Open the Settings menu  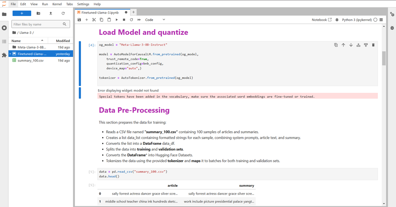point(83,4)
